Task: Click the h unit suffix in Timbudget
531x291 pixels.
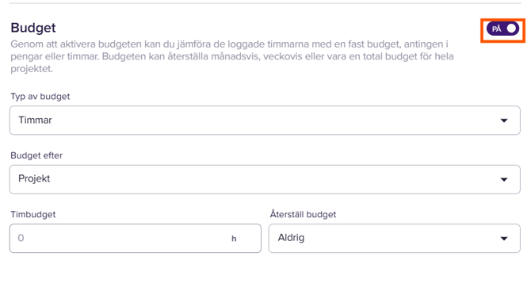Action: pos(234,239)
